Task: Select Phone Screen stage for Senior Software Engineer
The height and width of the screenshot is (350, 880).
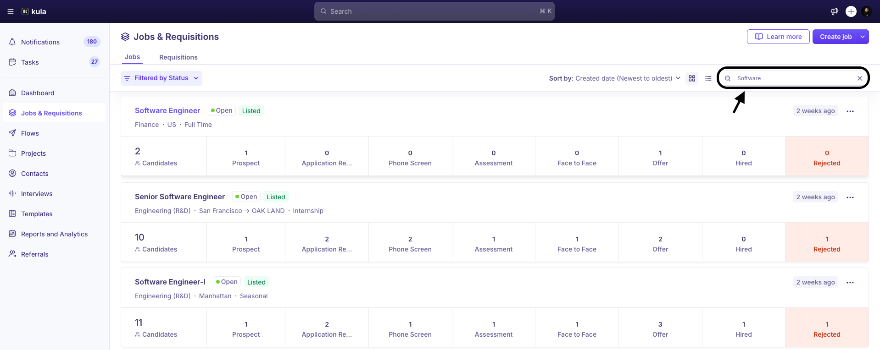Action: (410, 242)
